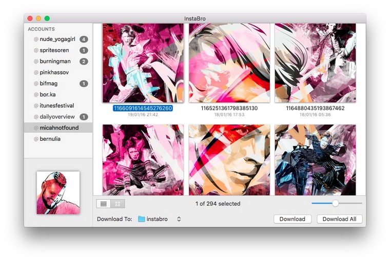Click the green zoom window button
Image resolution: width=390 pixels, height=257 pixels.
click(x=47, y=18)
